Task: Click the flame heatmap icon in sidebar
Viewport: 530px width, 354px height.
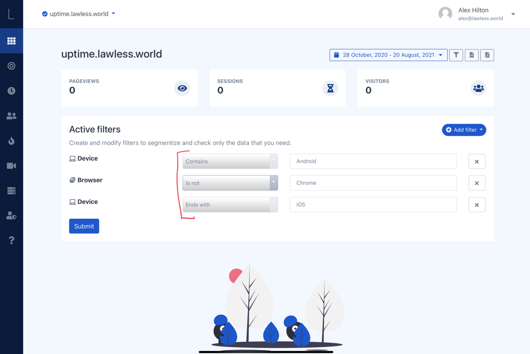Action: coord(11,141)
